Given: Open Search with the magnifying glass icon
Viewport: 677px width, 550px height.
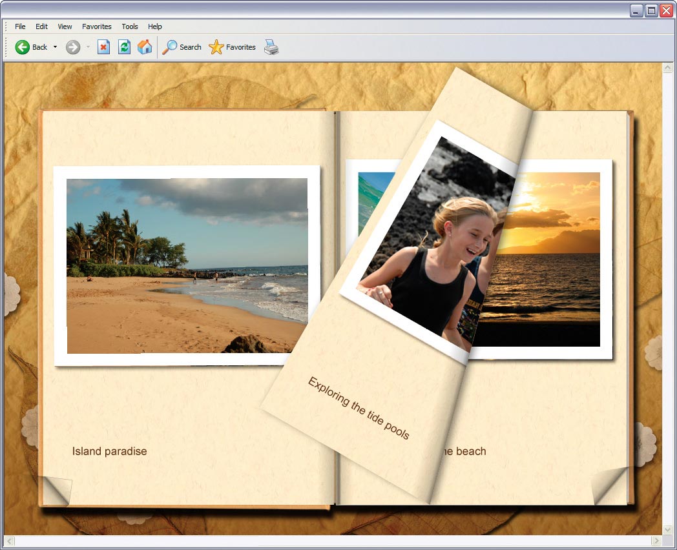Looking at the screenshot, I should point(170,47).
